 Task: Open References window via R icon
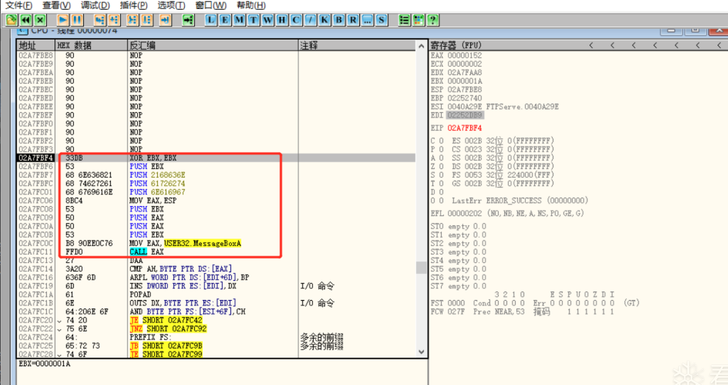[x=353, y=19]
